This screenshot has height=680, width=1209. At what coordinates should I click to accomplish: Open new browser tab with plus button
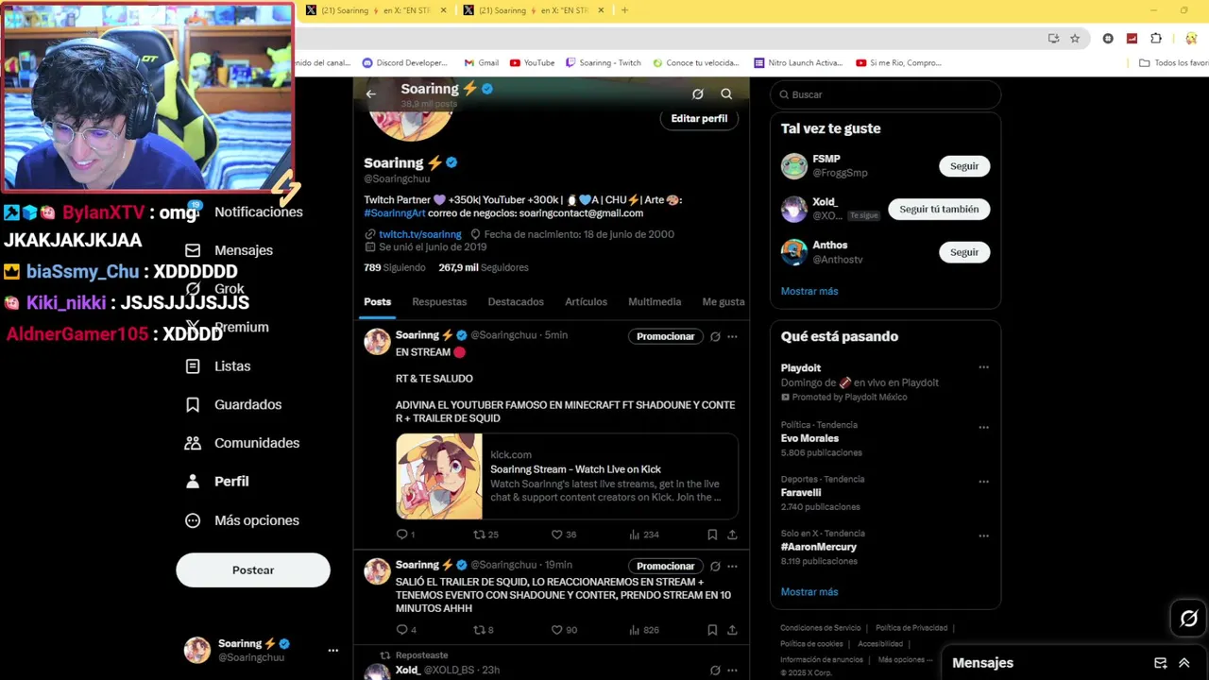tap(624, 10)
